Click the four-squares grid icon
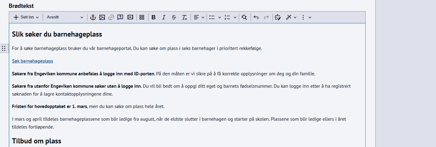The image size is (436, 147). coord(142,17)
